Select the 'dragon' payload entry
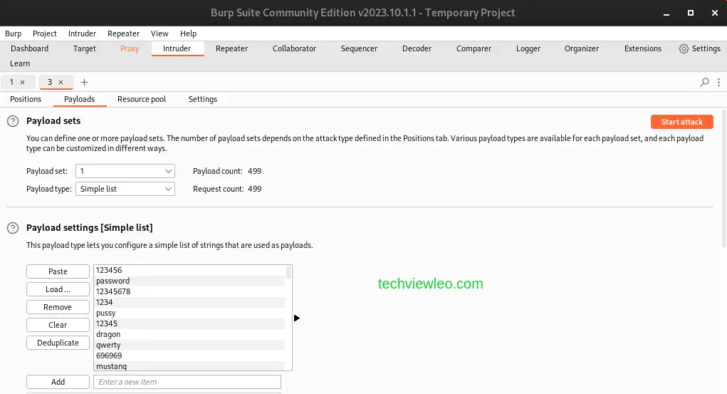This screenshot has width=727, height=394. click(108, 334)
